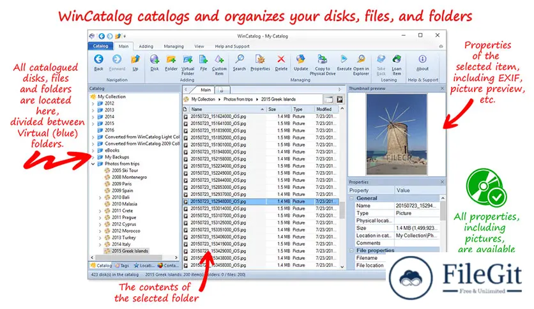
Task: Click back arrow in quick access toolbar
Action: [x=102, y=36]
